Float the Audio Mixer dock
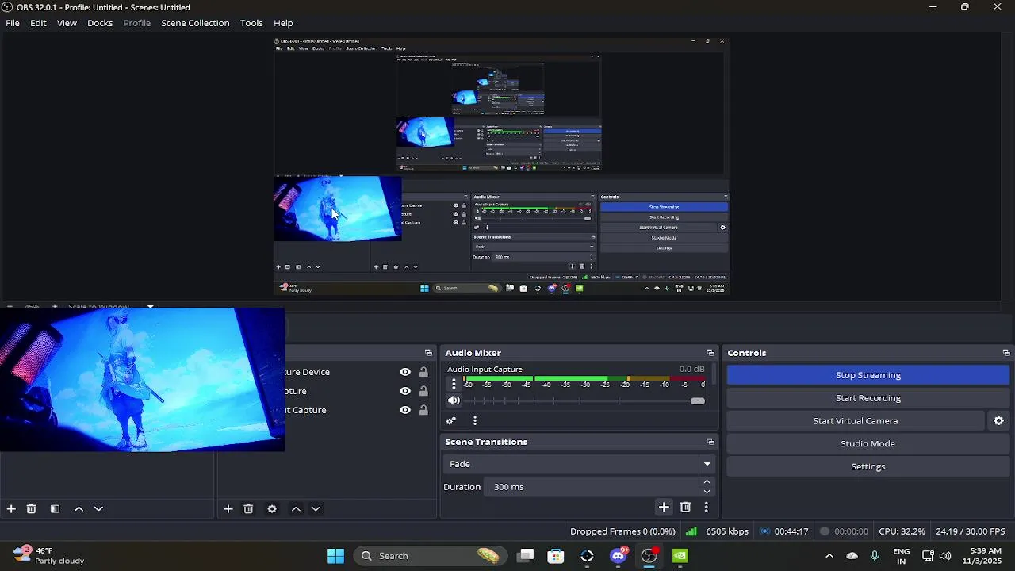1015x571 pixels. (710, 353)
